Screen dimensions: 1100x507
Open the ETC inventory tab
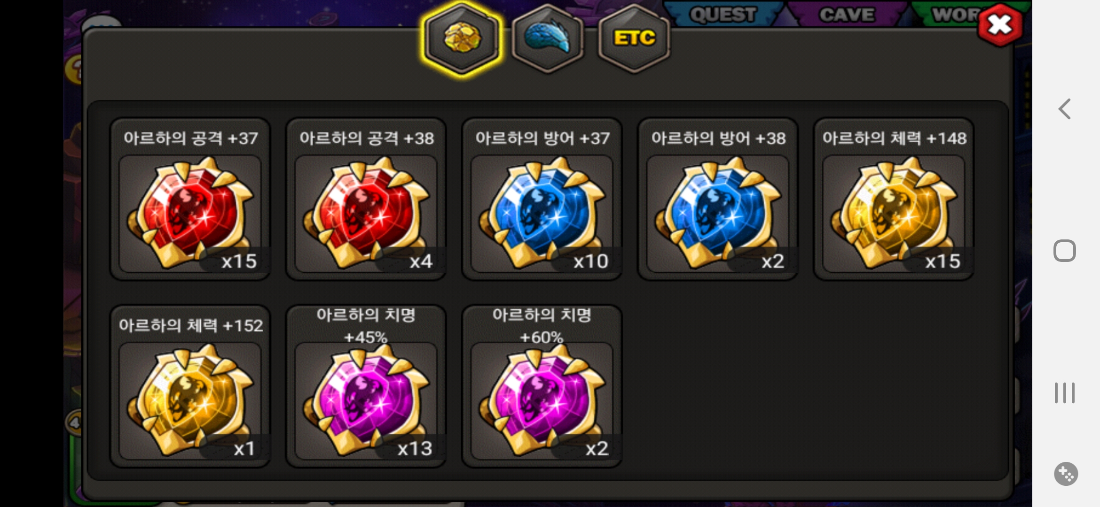pos(634,38)
